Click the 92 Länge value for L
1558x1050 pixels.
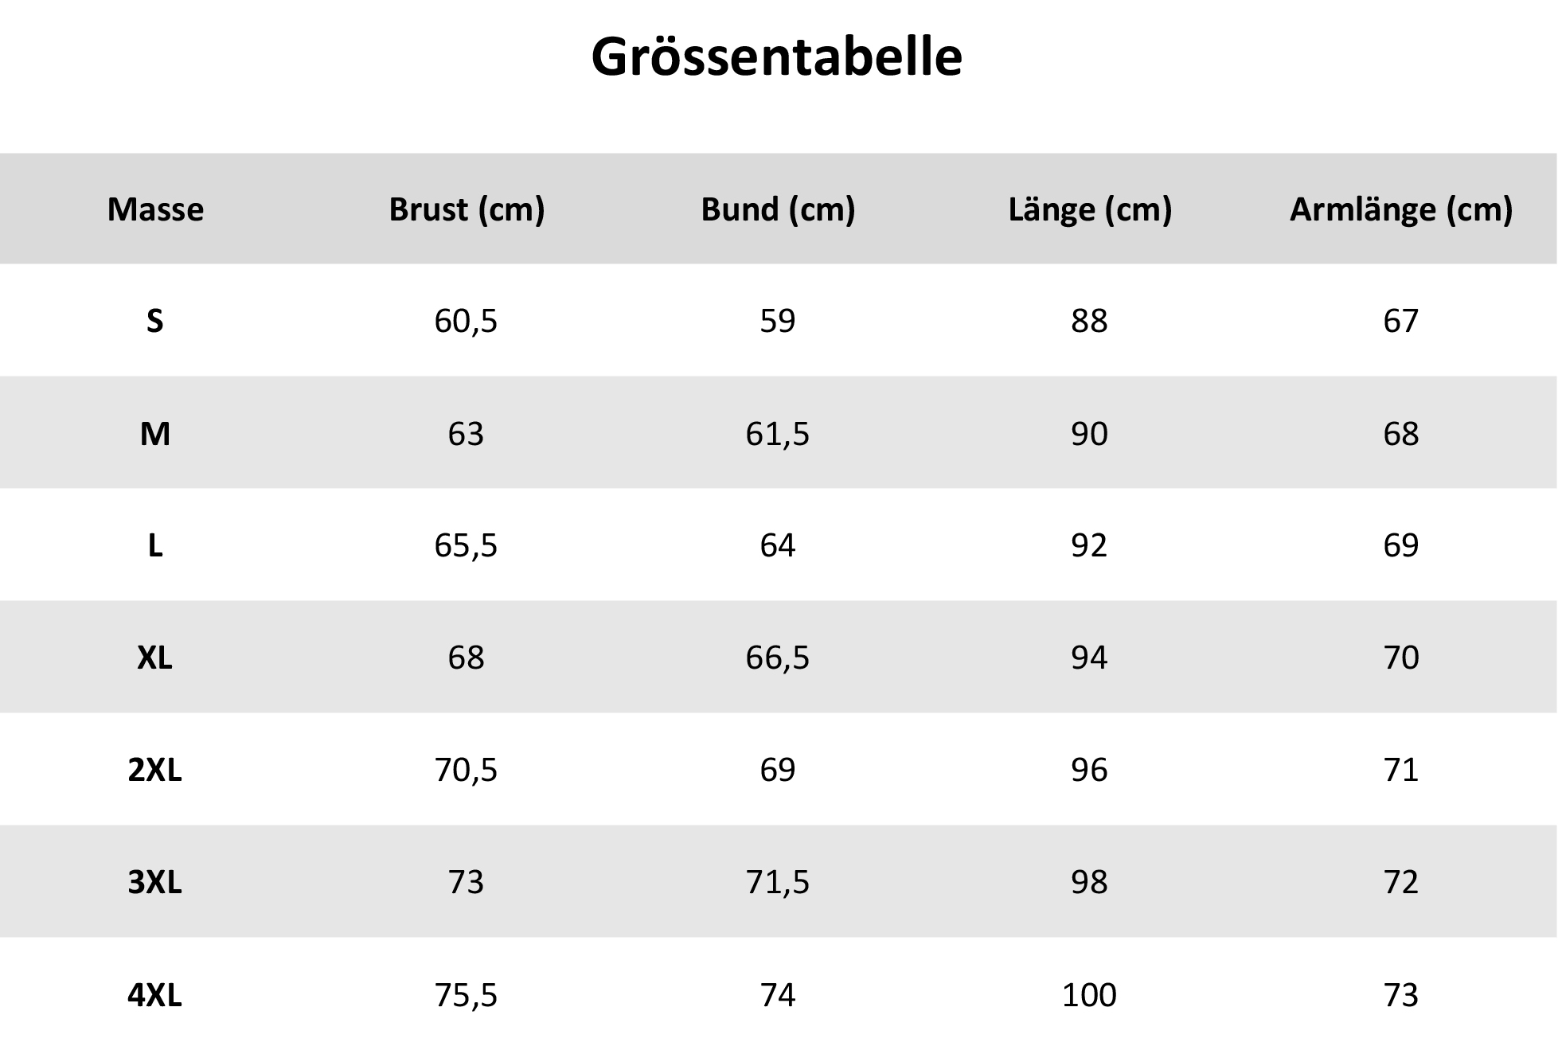pyautogui.click(x=1089, y=545)
